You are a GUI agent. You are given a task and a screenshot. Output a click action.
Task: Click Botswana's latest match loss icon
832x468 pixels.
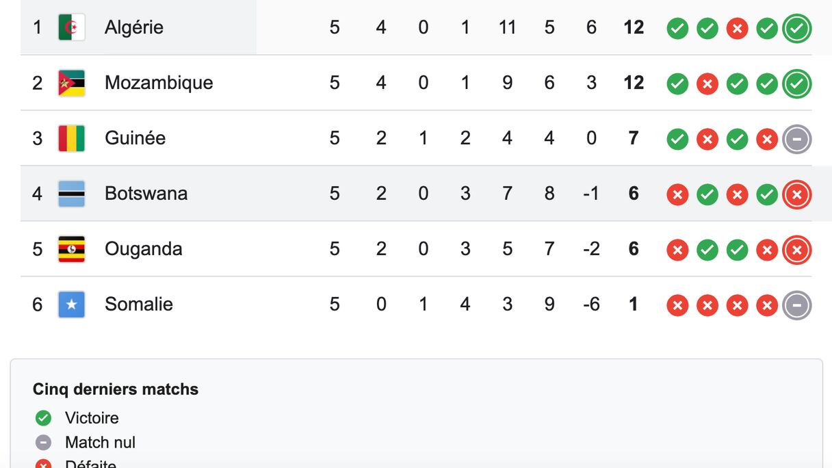(x=796, y=194)
